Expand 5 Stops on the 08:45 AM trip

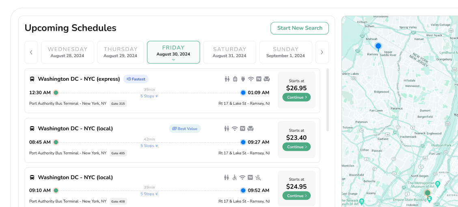pyautogui.click(x=149, y=146)
